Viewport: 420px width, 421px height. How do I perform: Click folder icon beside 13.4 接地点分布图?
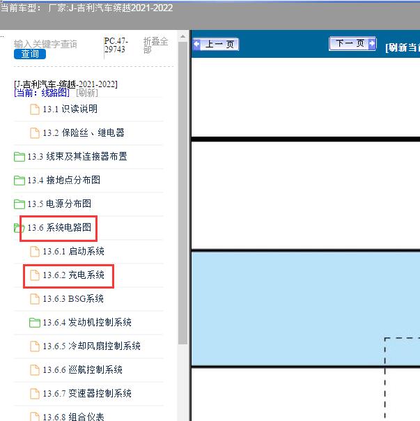(x=20, y=180)
